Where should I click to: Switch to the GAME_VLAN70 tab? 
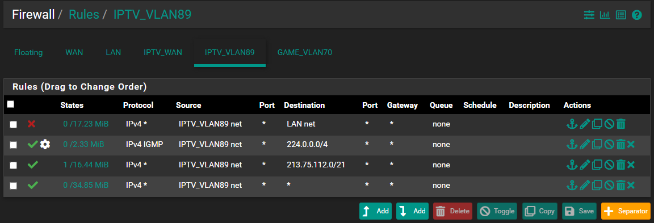coord(305,53)
